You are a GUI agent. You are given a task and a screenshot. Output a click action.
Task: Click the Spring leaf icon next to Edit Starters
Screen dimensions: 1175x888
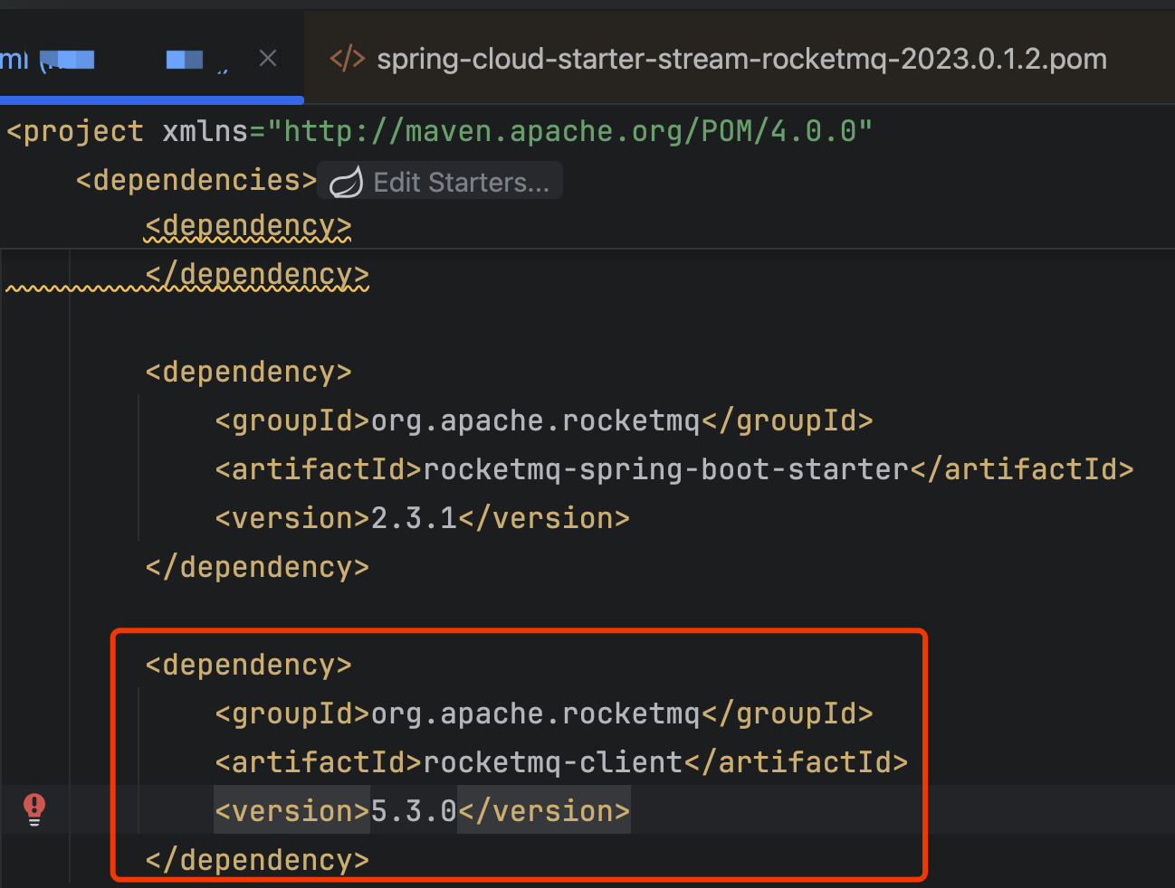346,180
